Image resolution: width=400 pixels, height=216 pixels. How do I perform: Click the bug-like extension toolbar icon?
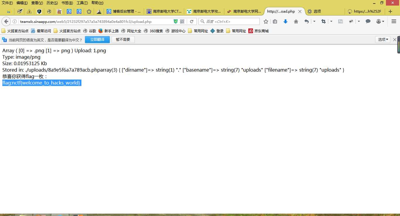point(351,21)
